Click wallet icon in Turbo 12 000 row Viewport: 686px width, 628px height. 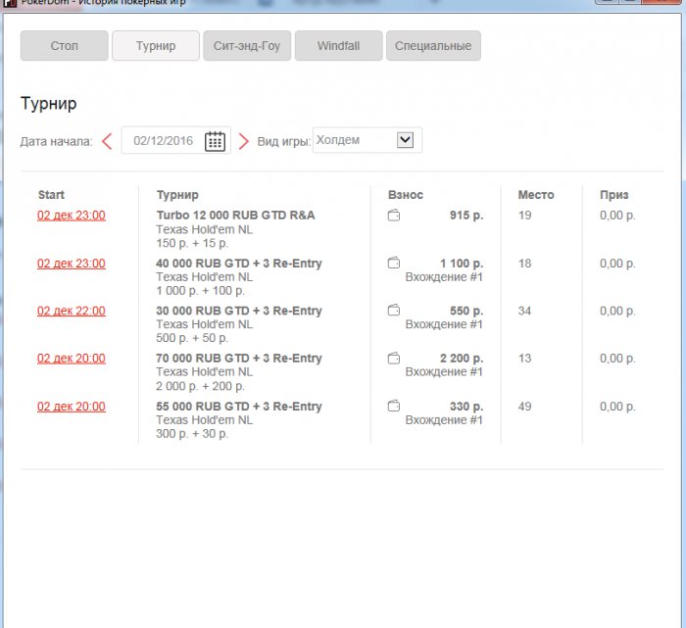click(394, 216)
